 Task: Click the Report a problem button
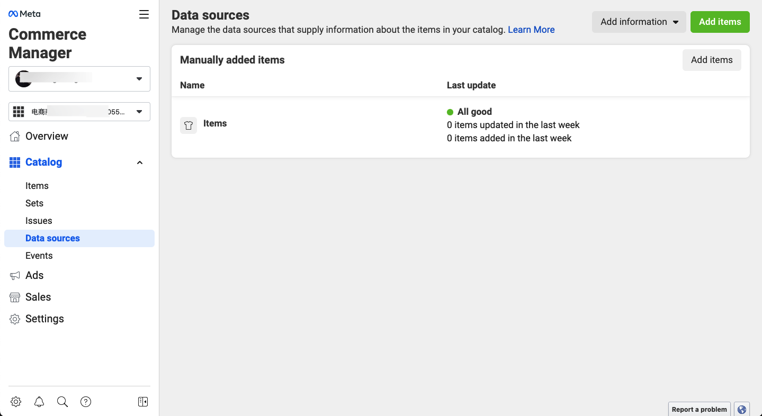pos(699,409)
